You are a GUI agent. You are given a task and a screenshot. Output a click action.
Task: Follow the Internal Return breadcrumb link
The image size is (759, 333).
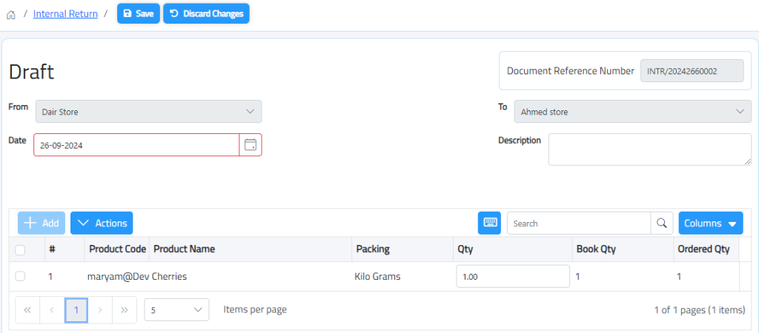[65, 14]
